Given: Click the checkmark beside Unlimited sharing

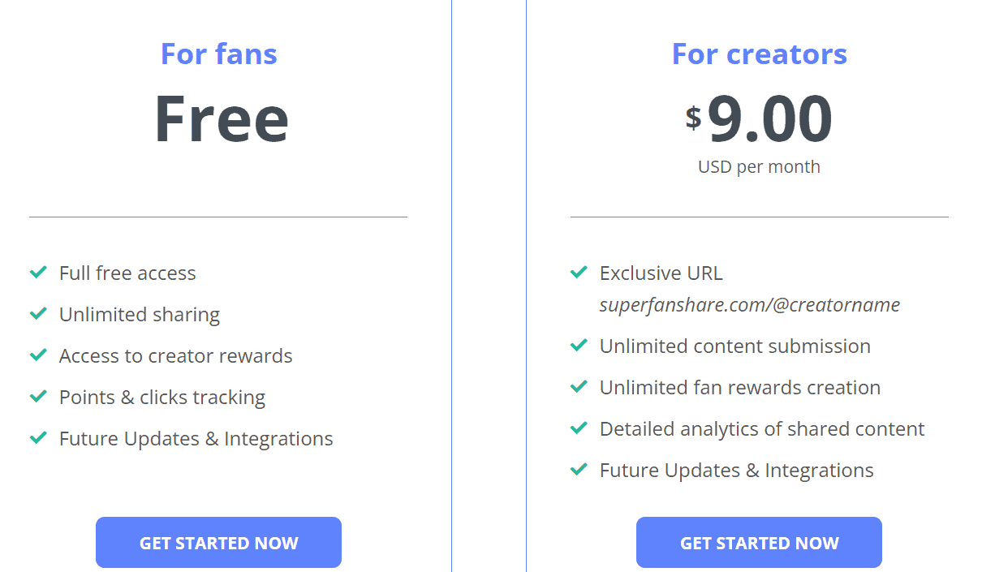Looking at the screenshot, I should (37, 314).
